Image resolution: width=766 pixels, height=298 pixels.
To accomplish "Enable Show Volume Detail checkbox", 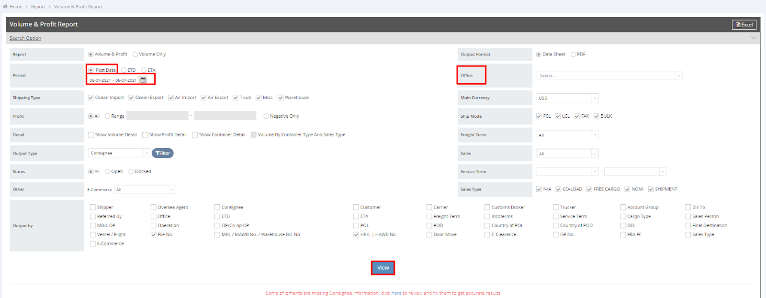I will [x=91, y=135].
